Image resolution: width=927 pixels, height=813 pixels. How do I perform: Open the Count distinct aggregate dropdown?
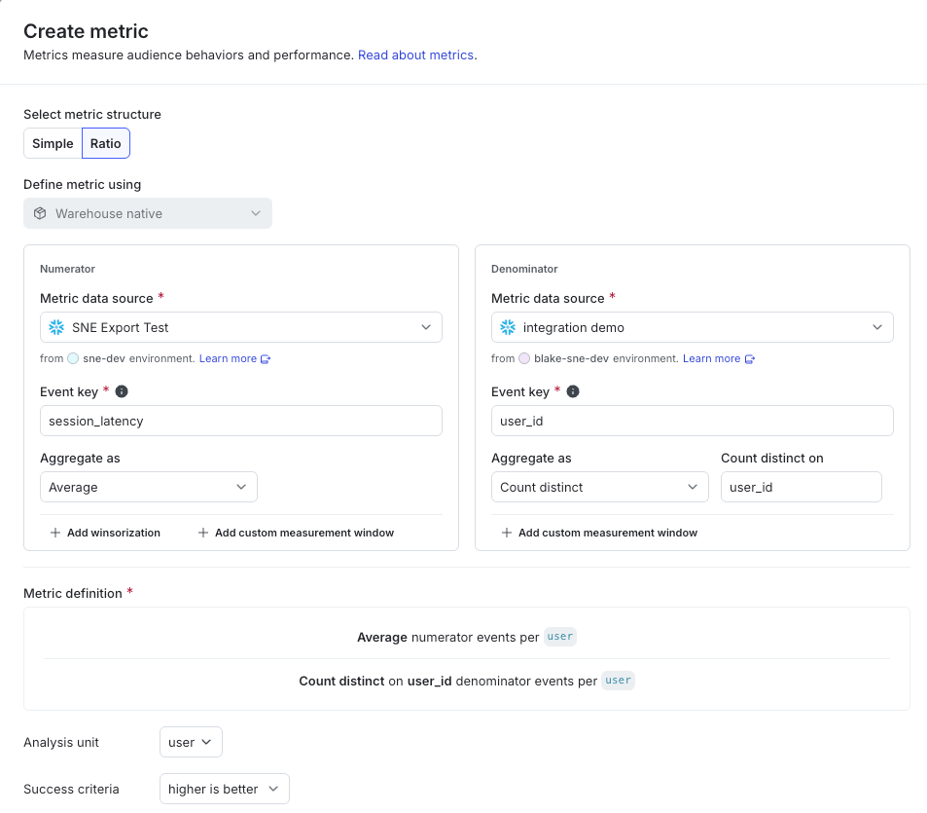coord(599,487)
